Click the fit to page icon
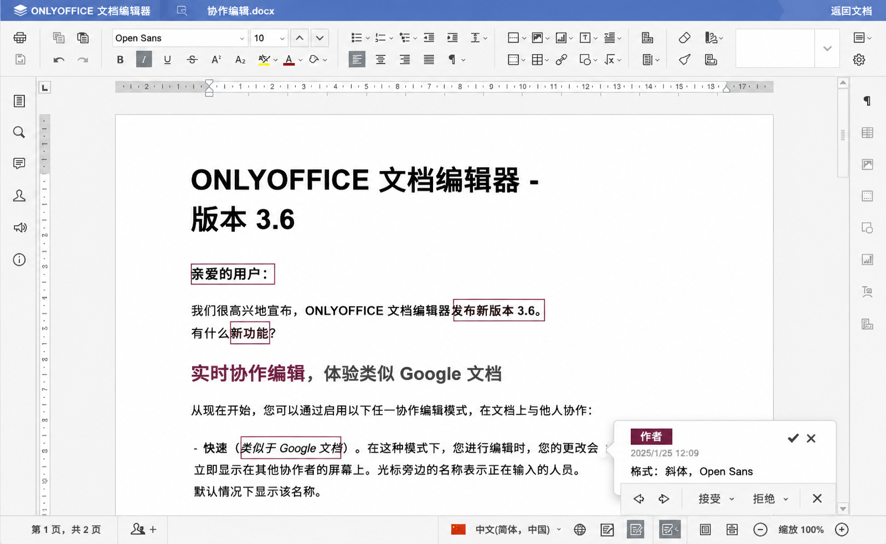886x544 pixels. pos(705,530)
